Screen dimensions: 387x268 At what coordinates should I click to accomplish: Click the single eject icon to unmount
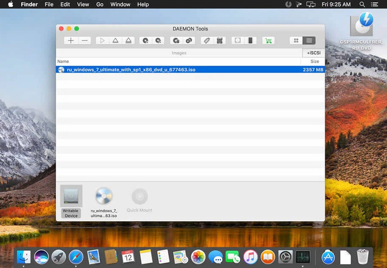coord(116,40)
